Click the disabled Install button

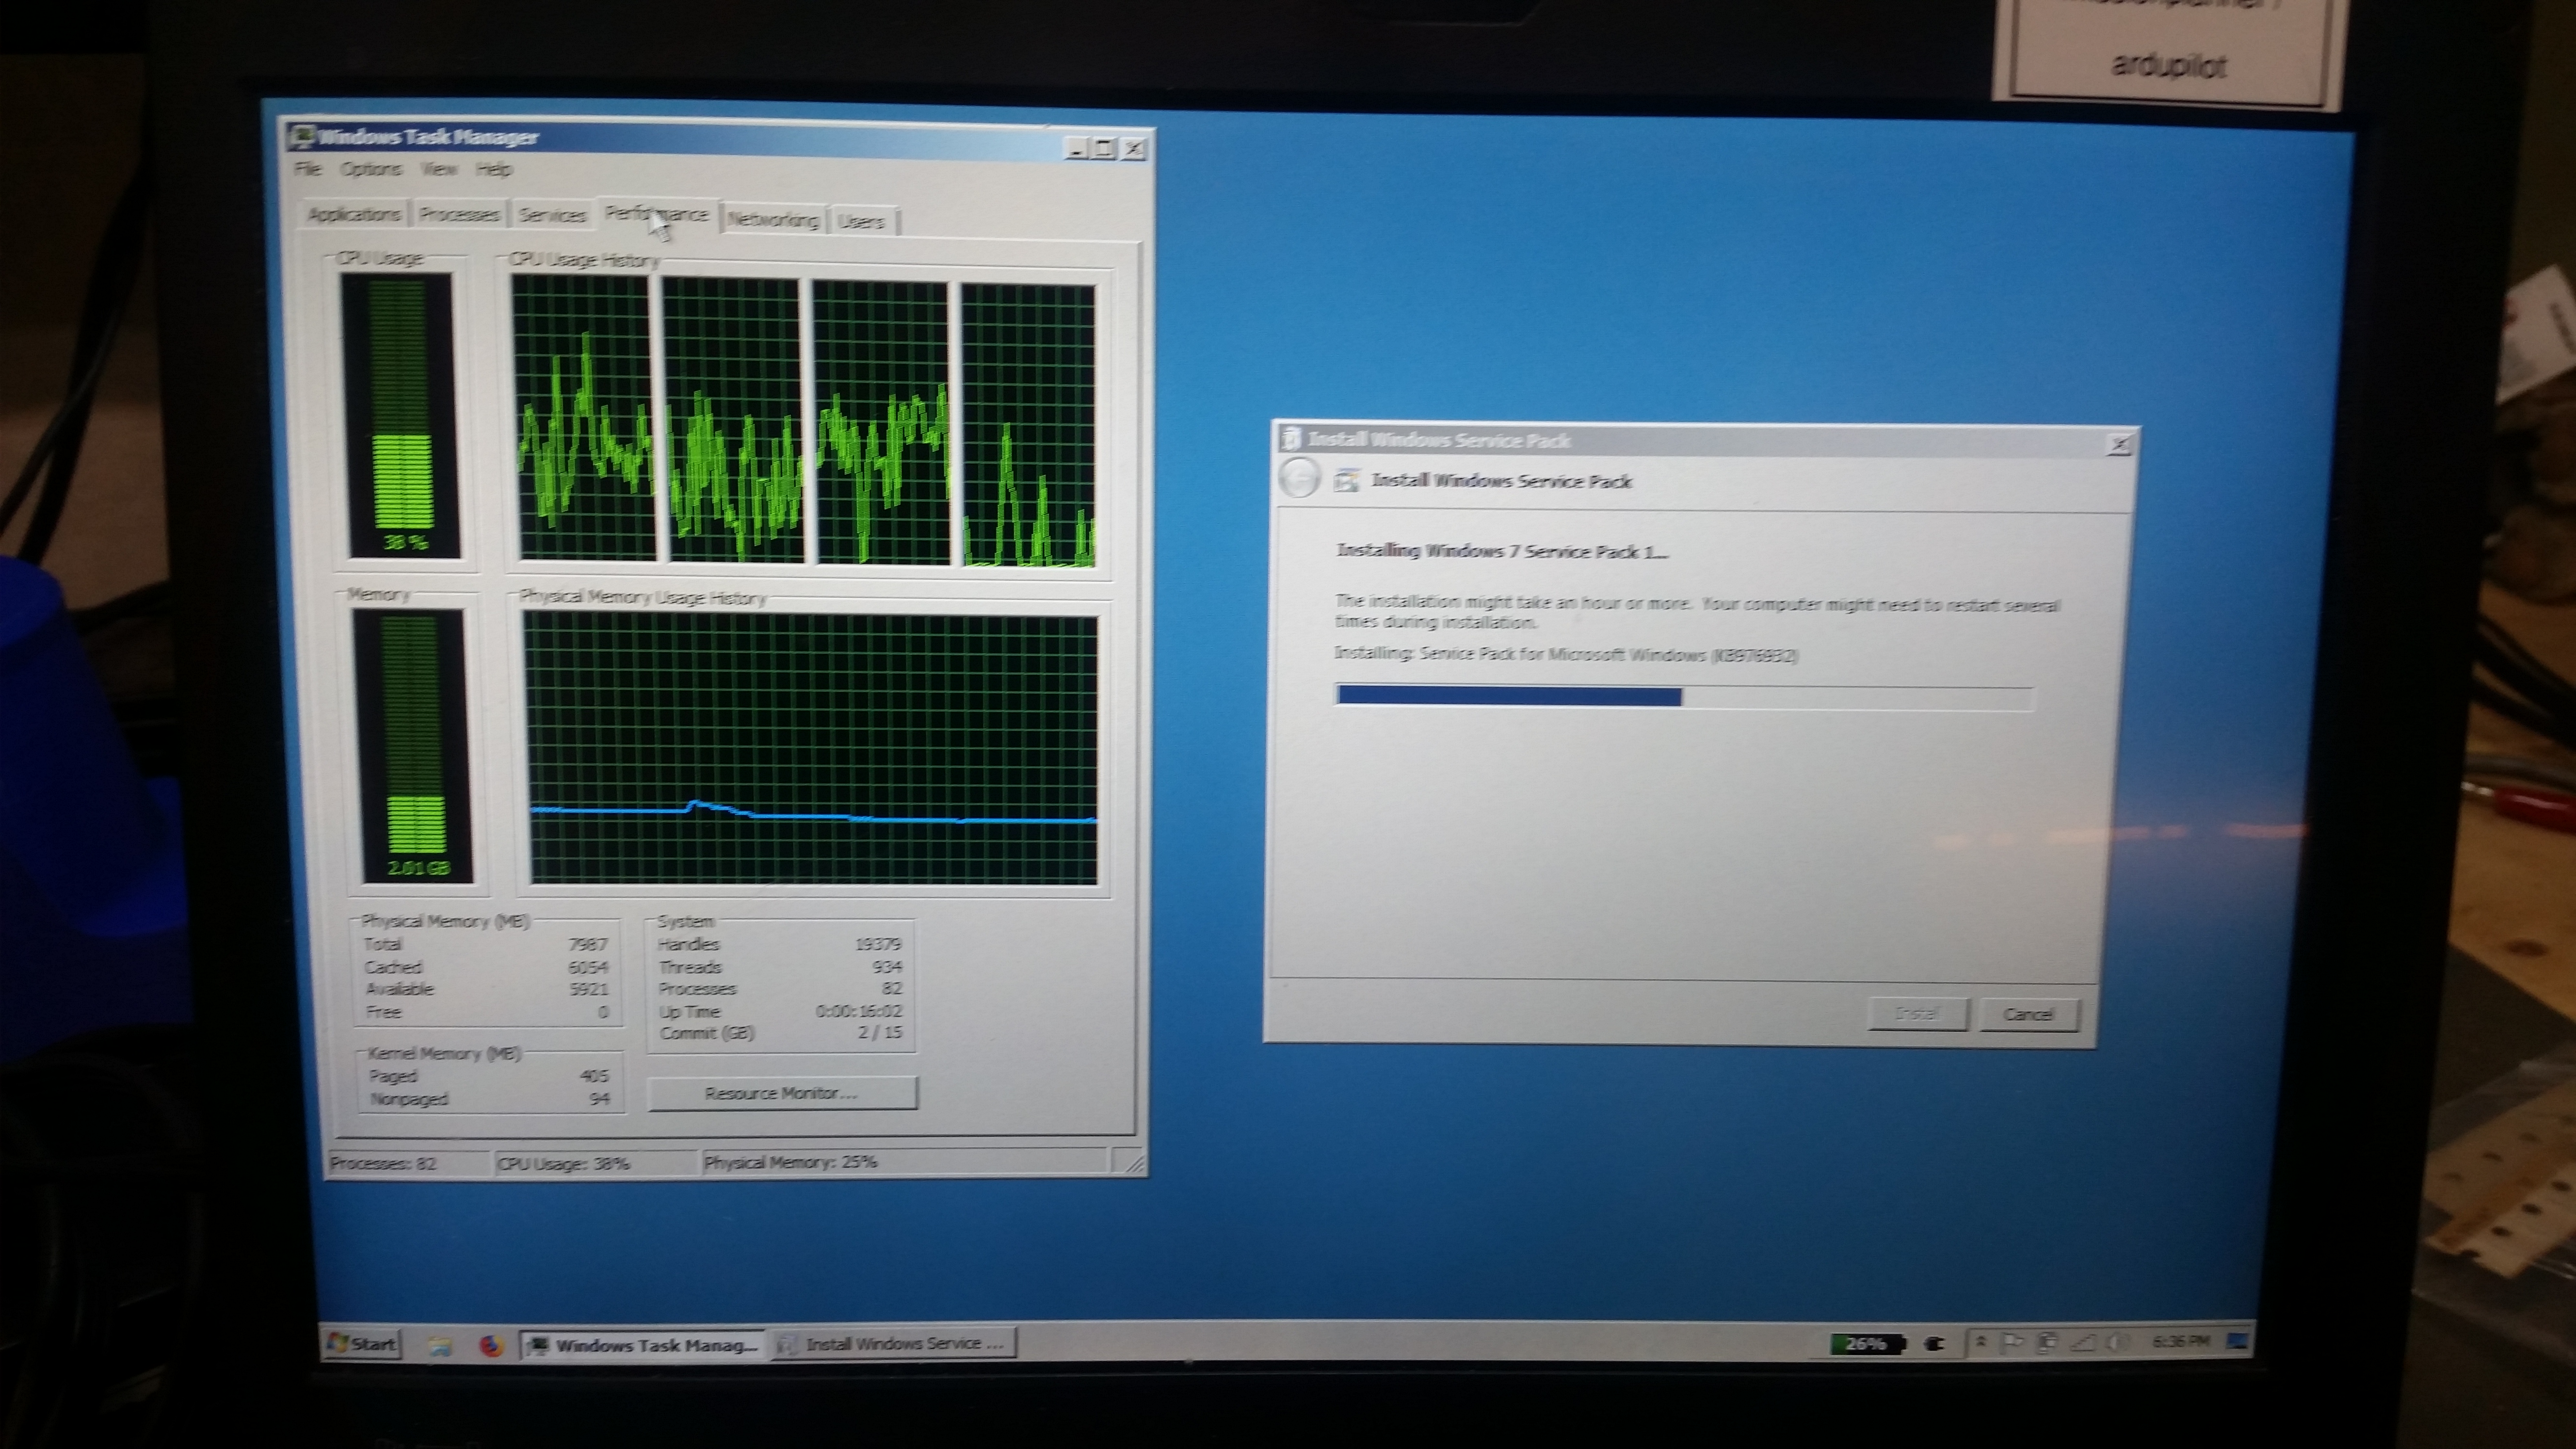click(1917, 1013)
